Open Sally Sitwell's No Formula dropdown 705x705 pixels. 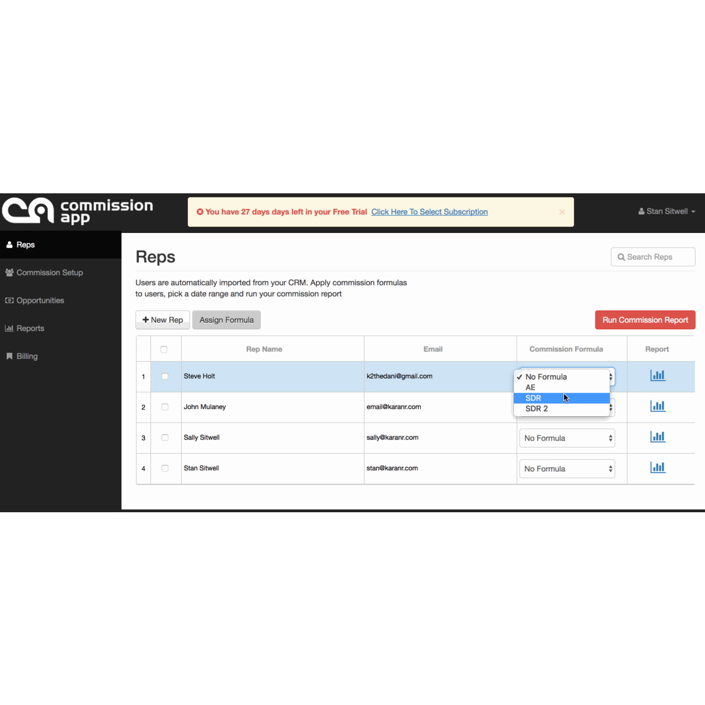tap(567, 438)
